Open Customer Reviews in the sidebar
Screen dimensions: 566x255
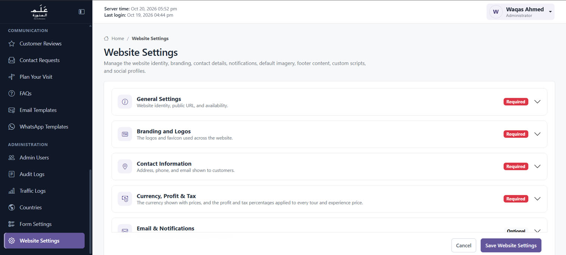click(44, 43)
